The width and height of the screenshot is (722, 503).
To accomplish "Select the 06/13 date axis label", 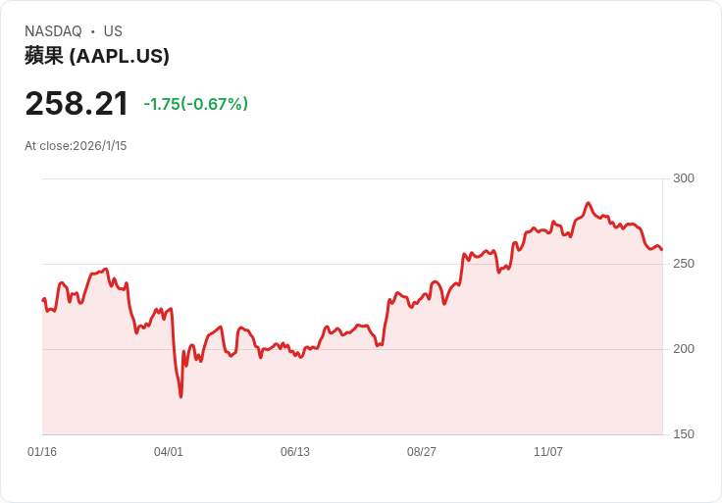I will (x=295, y=452).
